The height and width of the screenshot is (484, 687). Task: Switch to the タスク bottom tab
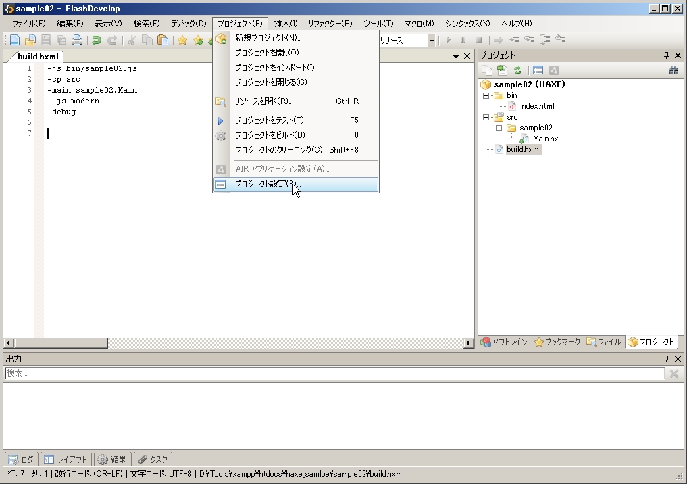(x=153, y=460)
